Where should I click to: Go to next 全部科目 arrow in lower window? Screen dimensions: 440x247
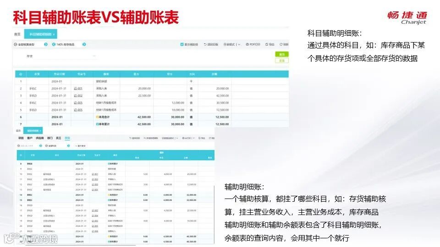click(x=68, y=146)
